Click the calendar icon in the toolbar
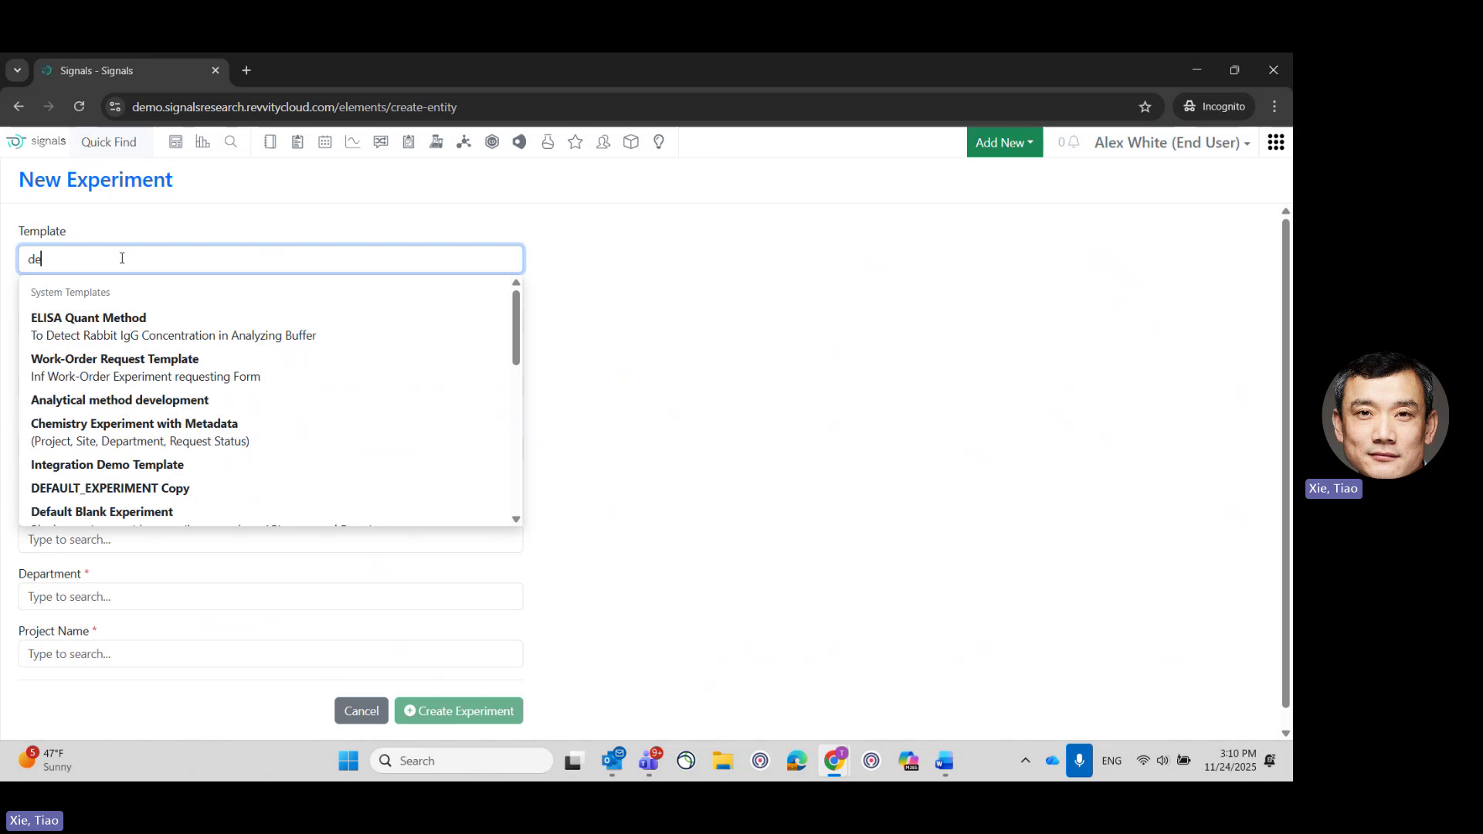Image resolution: width=1483 pixels, height=834 pixels. click(324, 142)
